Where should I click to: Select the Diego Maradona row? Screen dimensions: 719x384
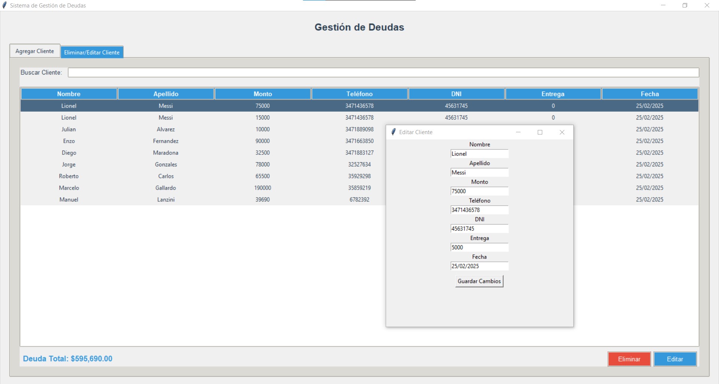pyautogui.click(x=166, y=153)
